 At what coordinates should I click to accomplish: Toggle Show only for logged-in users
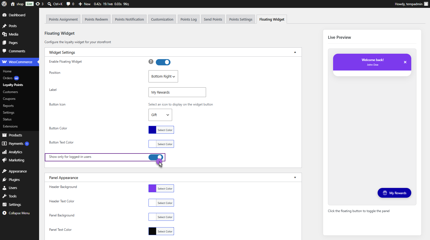156,157
